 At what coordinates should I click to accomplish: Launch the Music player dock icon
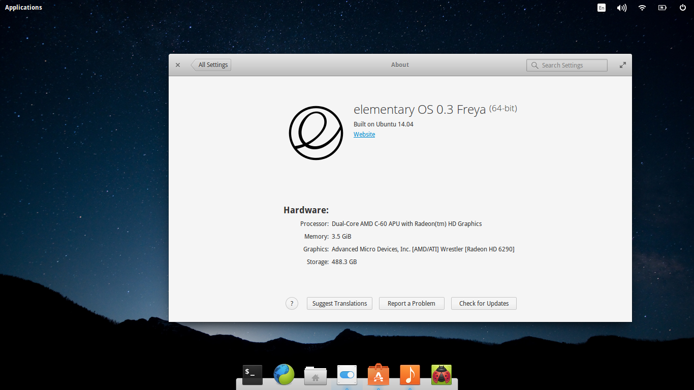[410, 375]
